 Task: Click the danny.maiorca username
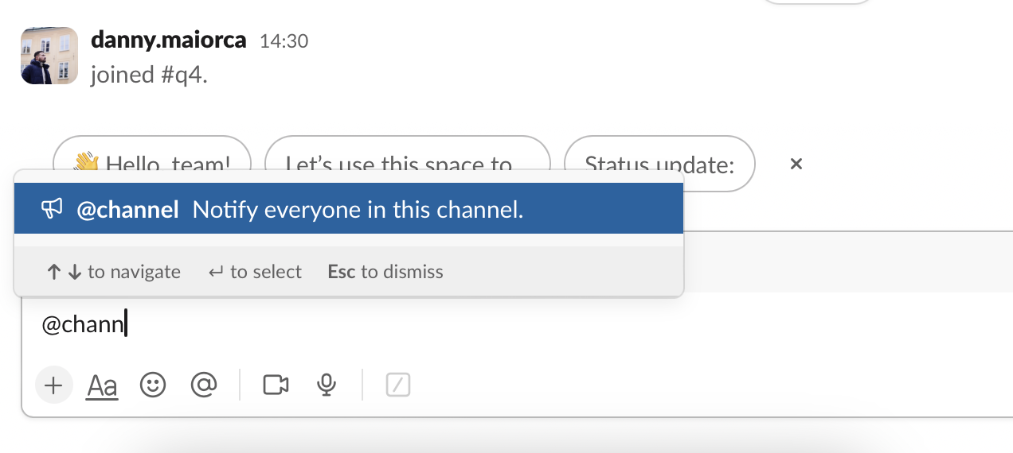[169, 40]
